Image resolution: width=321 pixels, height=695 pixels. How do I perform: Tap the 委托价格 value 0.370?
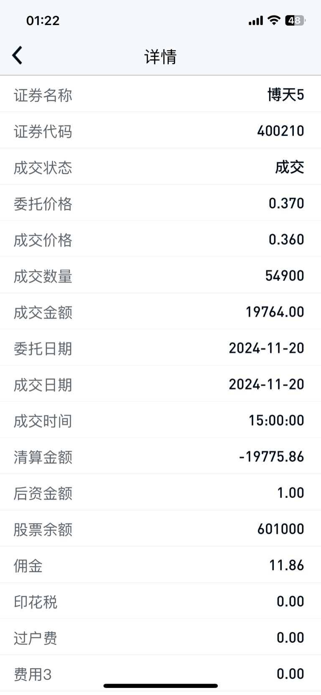[x=286, y=203]
